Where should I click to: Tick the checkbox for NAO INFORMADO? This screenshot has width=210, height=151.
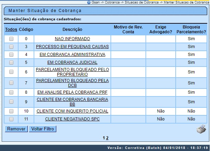(11, 39)
